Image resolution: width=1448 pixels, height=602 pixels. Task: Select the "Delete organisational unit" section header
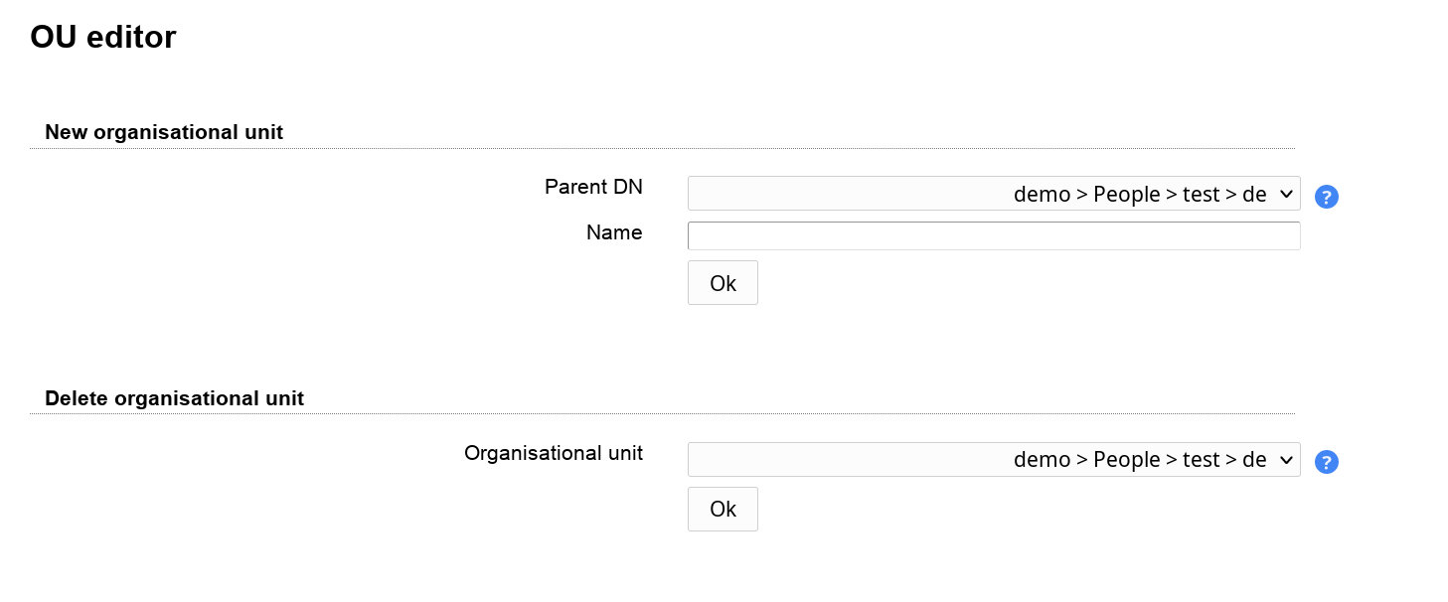[174, 398]
